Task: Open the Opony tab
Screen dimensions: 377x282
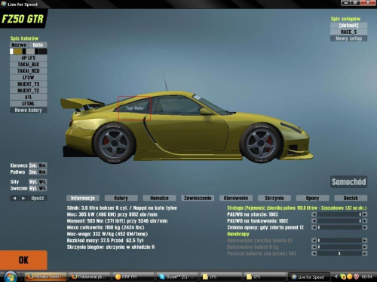Action: [312, 198]
